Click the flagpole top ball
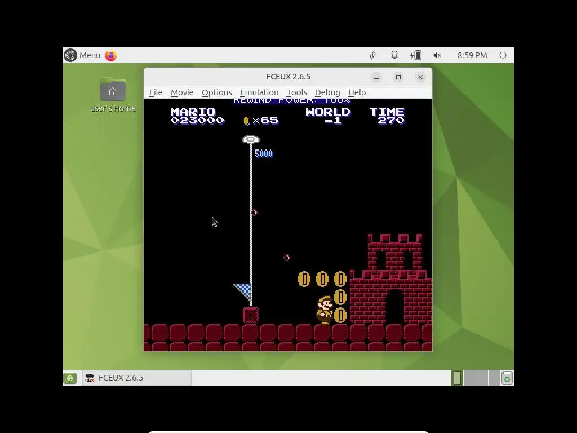 251,139
